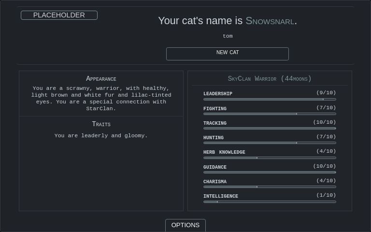This screenshot has height=232, width=371.
Task: Click the Intelligence (1/10) score value
Action: coord(326,195)
